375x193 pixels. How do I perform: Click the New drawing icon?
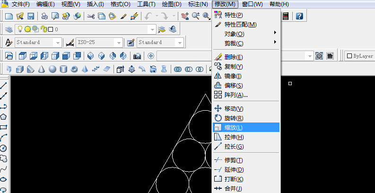pyautogui.click(x=9, y=16)
